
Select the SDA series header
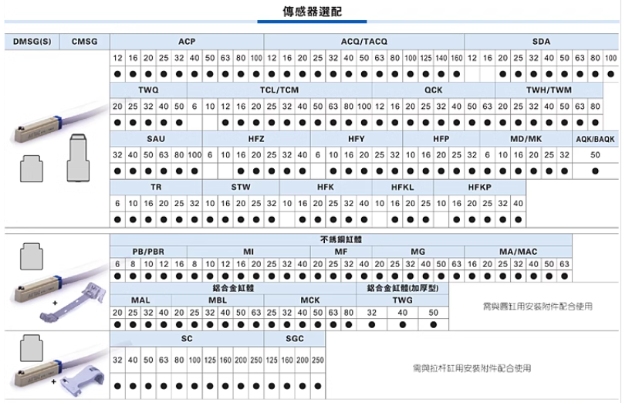click(x=541, y=42)
